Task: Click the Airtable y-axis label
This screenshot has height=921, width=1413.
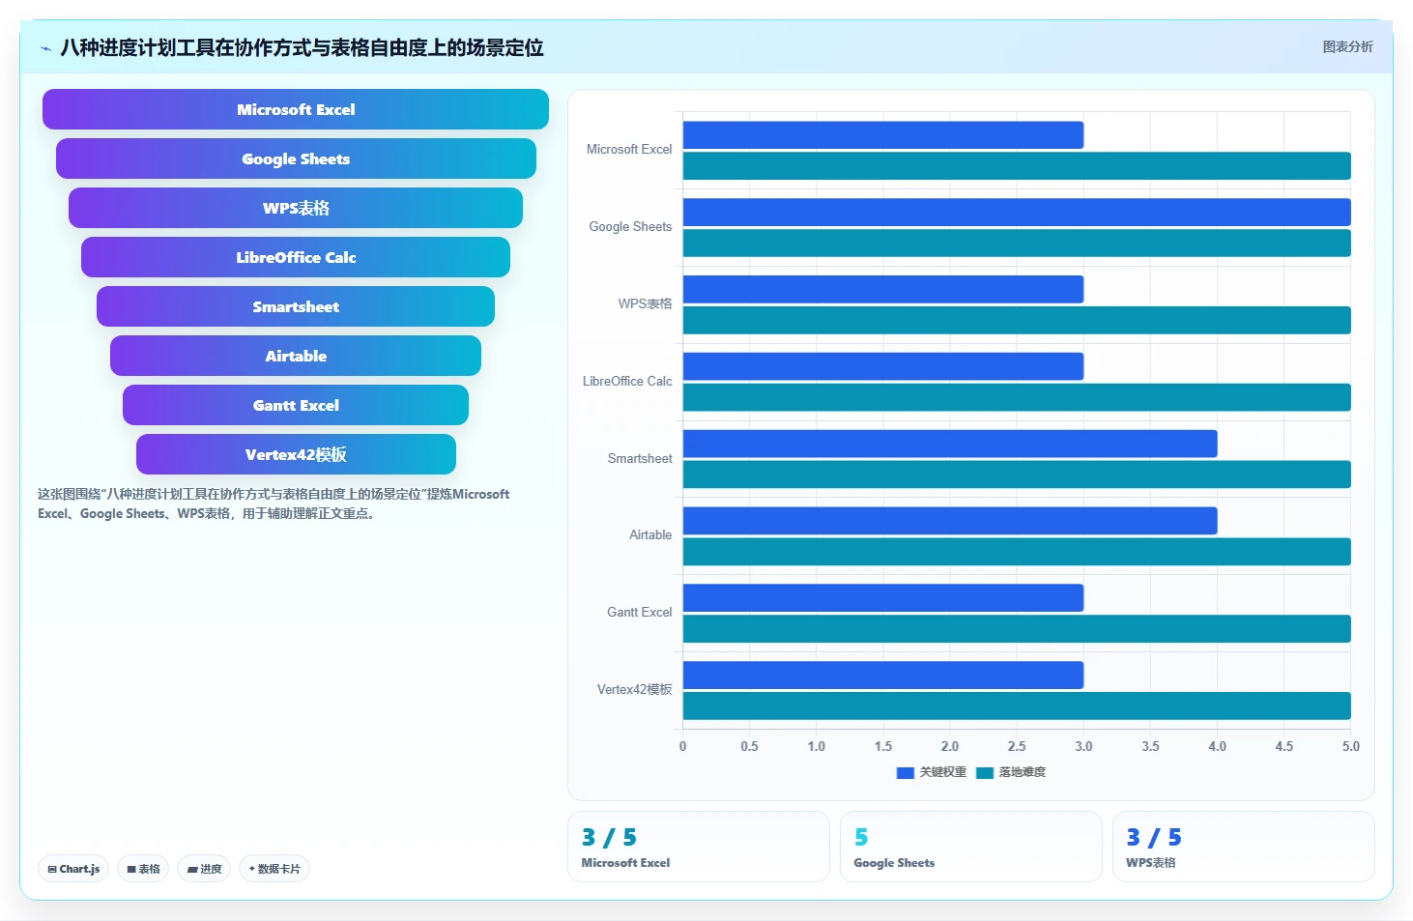Action: (650, 535)
